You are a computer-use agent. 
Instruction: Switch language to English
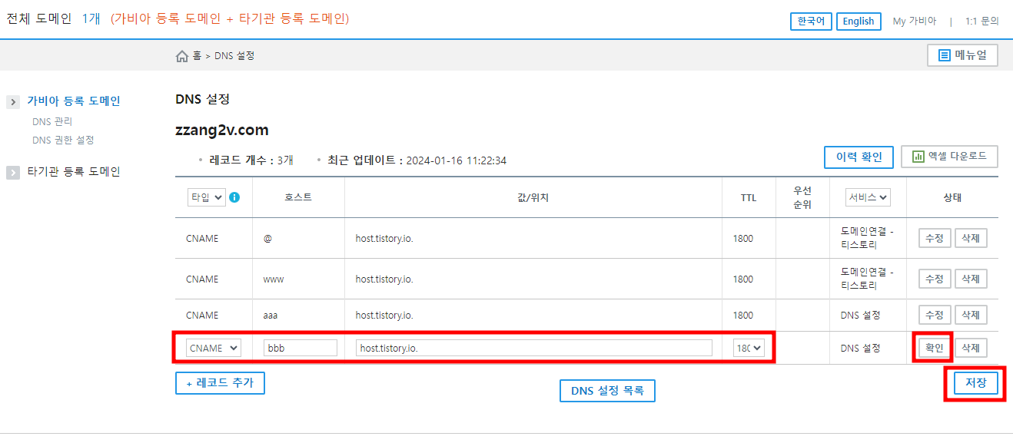(858, 21)
